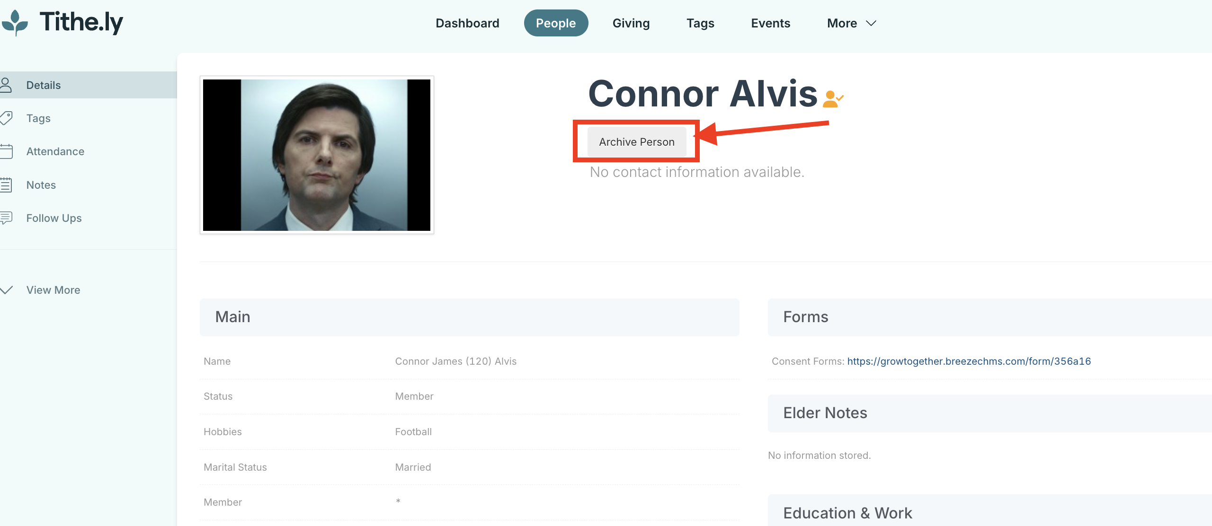Click the Tags label icon in sidebar
The image size is (1212, 526).
6,118
